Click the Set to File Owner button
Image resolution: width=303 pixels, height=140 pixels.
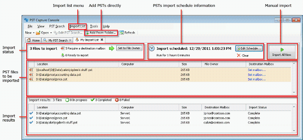click(x=129, y=48)
